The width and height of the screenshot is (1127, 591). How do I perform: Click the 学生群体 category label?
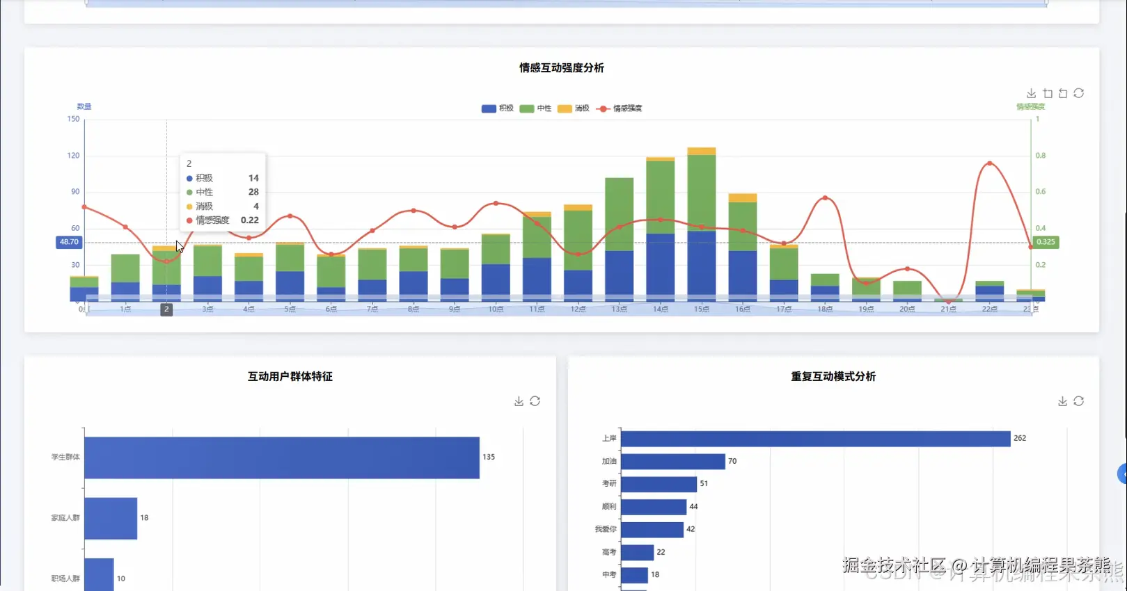coord(65,458)
